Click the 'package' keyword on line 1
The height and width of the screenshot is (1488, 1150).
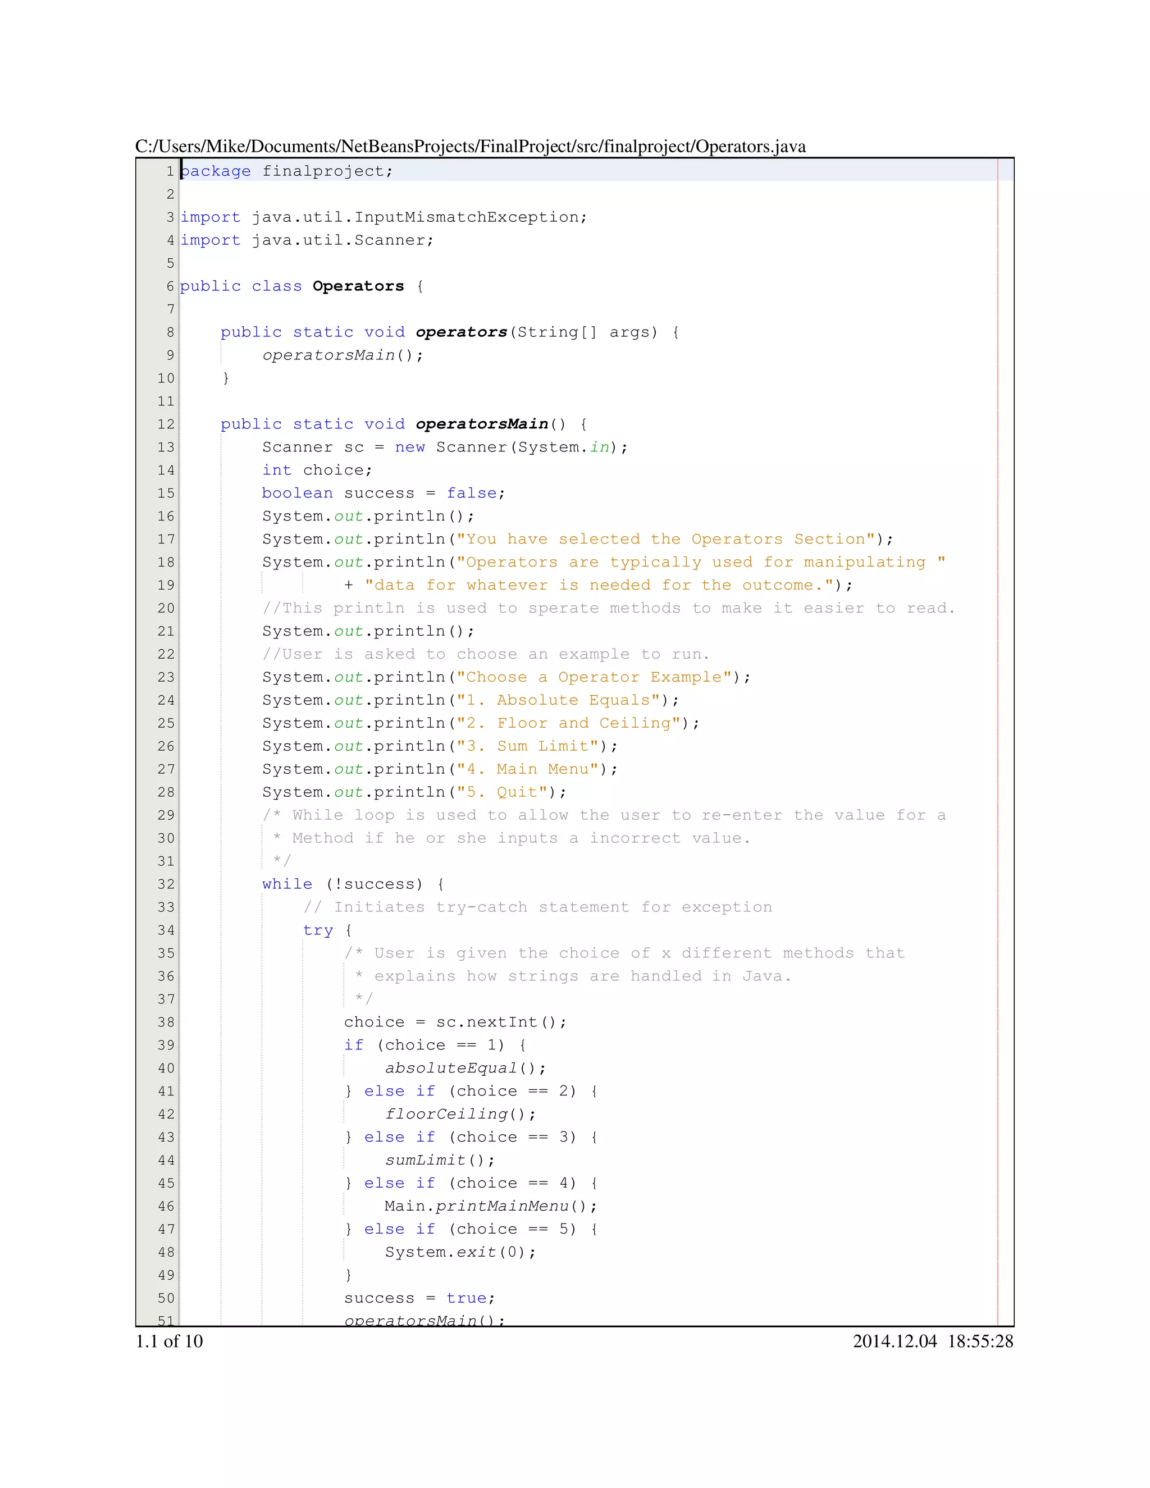pyautogui.click(x=216, y=171)
